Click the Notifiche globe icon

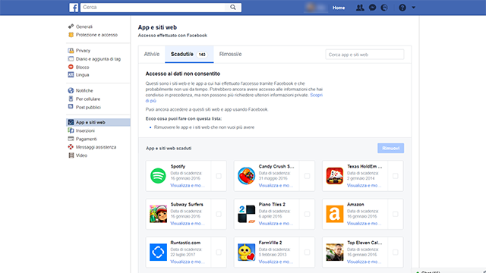point(71,90)
